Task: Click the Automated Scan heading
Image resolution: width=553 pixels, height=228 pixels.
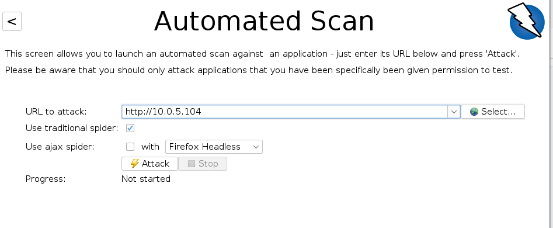Action: point(264,22)
